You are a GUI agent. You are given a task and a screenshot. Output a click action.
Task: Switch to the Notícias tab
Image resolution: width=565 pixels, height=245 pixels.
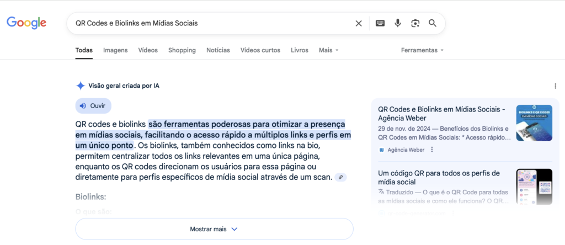[218, 50]
